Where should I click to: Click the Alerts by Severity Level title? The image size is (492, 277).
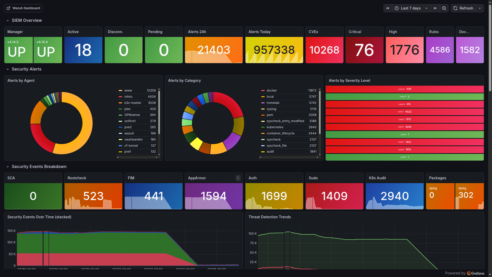[x=349, y=81]
